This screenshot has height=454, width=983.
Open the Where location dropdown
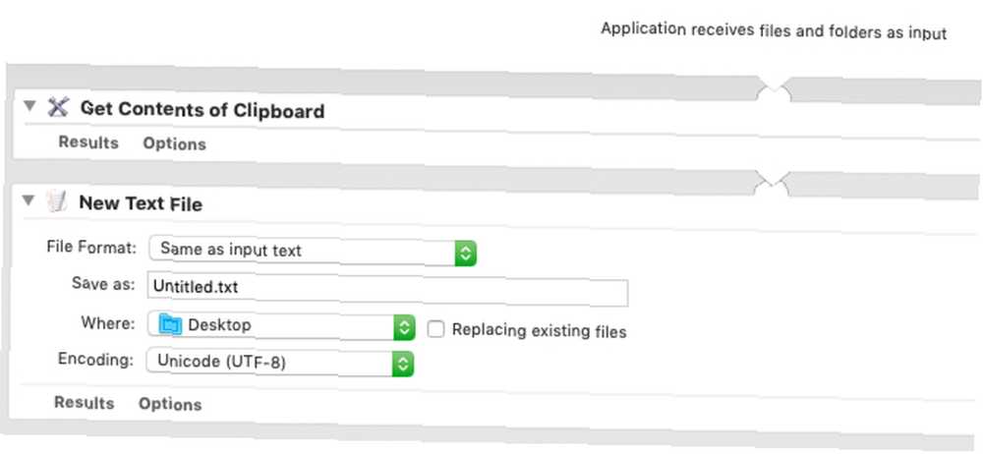click(x=281, y=326)
